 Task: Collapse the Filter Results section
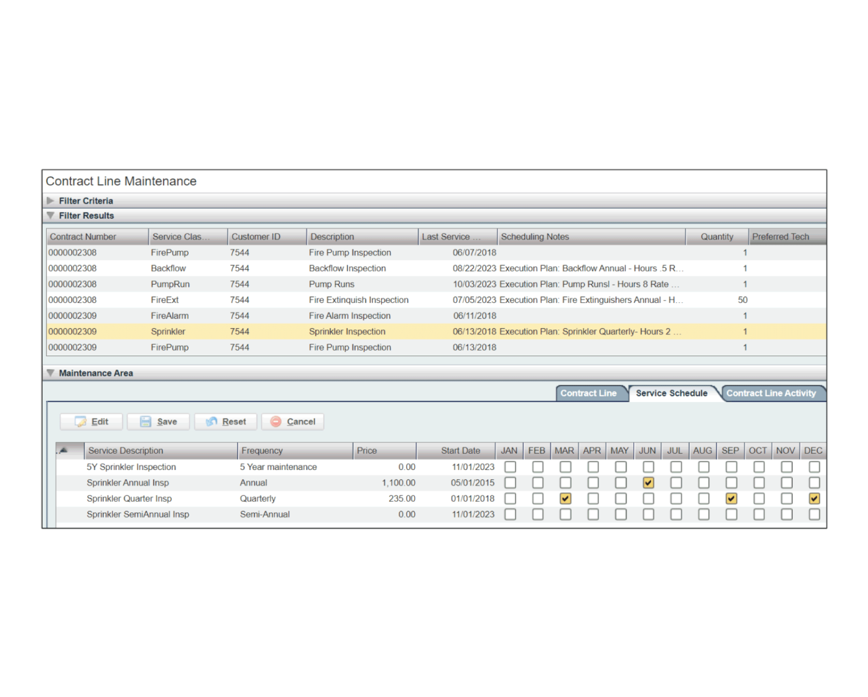[51, 216]
